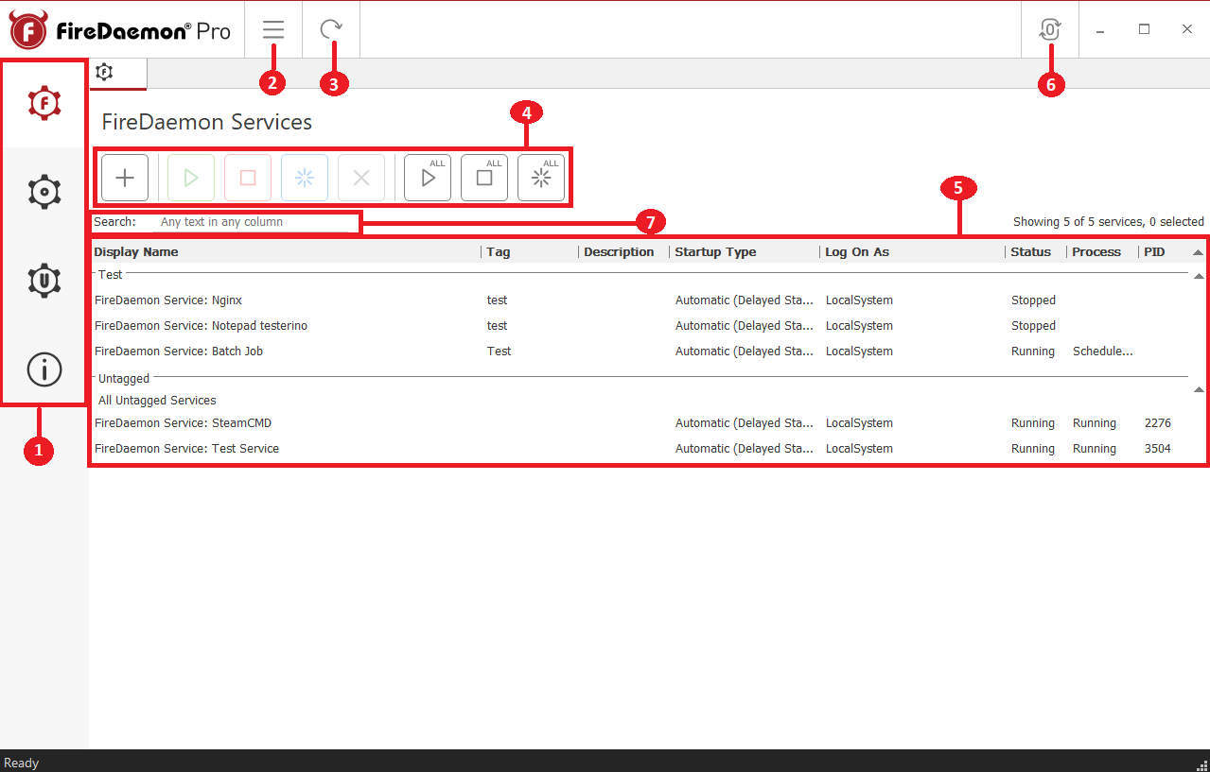Click PID value 2276

click(x=1158, y=423)
